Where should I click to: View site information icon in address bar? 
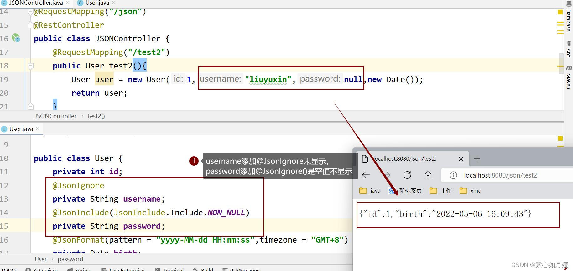click(453, 175)
